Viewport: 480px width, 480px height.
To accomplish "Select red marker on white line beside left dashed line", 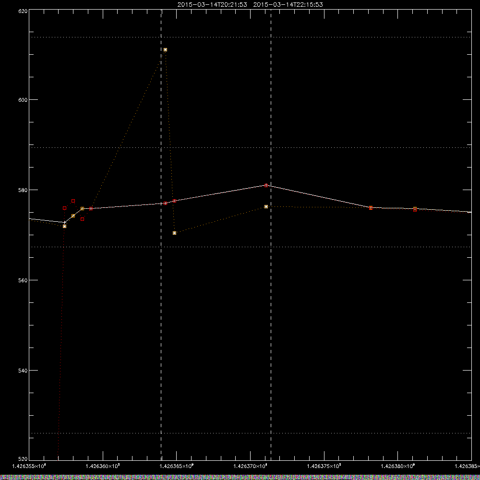I will (x=165, y=203).
